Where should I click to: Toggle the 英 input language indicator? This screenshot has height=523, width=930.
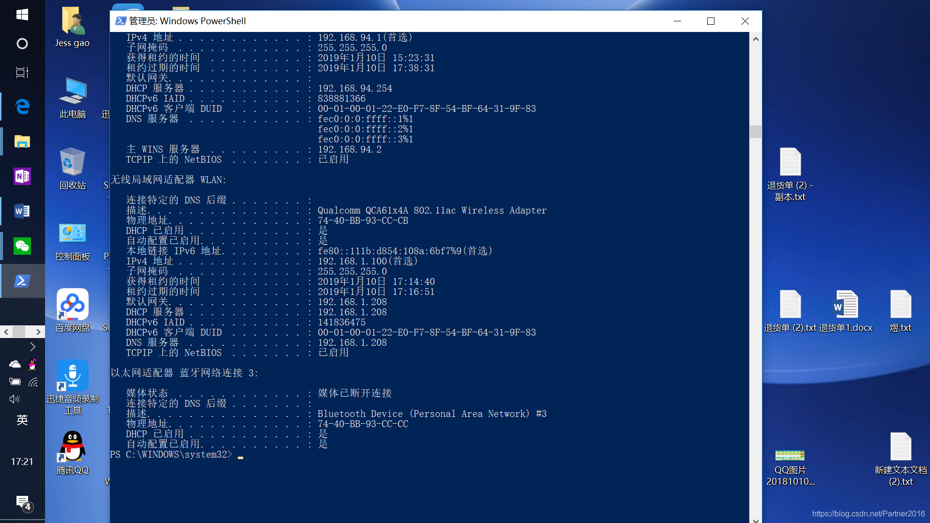pos(22,419)
